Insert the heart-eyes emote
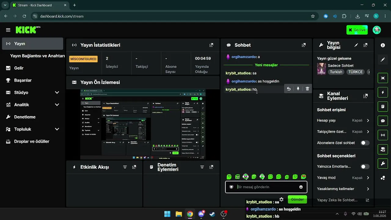The width and height of the screenshot is (391, 220). click(x=303, y=177)
